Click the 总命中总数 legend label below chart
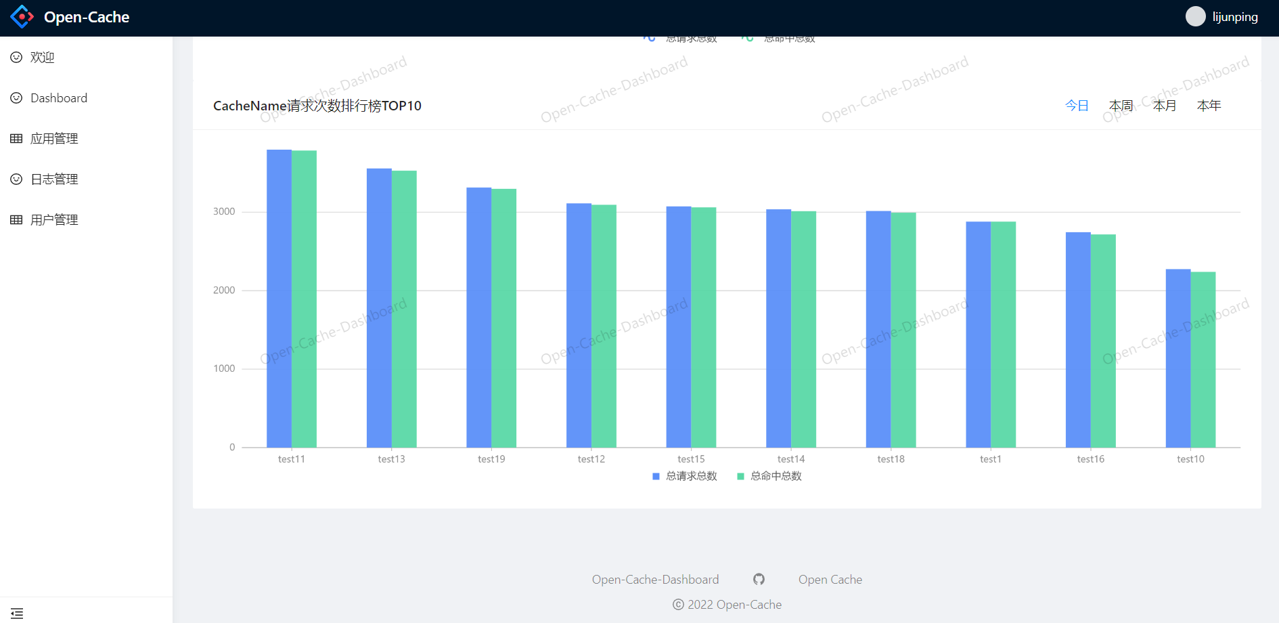Image resolution: width=1279 pixels, height=623 pixels. 776,476
